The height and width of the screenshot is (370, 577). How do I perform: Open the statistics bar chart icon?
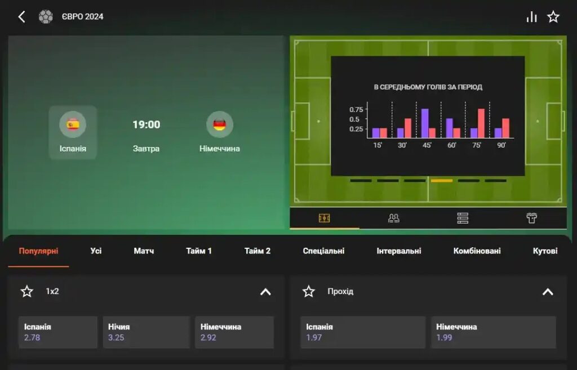click(531, 16)
